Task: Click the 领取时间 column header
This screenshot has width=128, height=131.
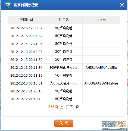Action: (26, 20)
